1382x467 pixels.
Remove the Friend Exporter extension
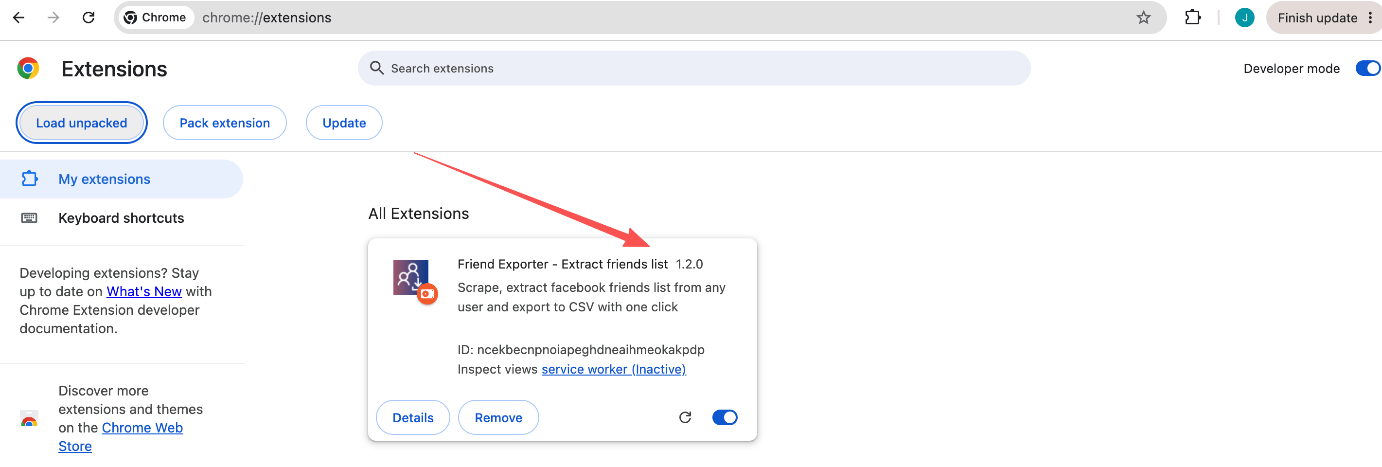pos(498,417)
